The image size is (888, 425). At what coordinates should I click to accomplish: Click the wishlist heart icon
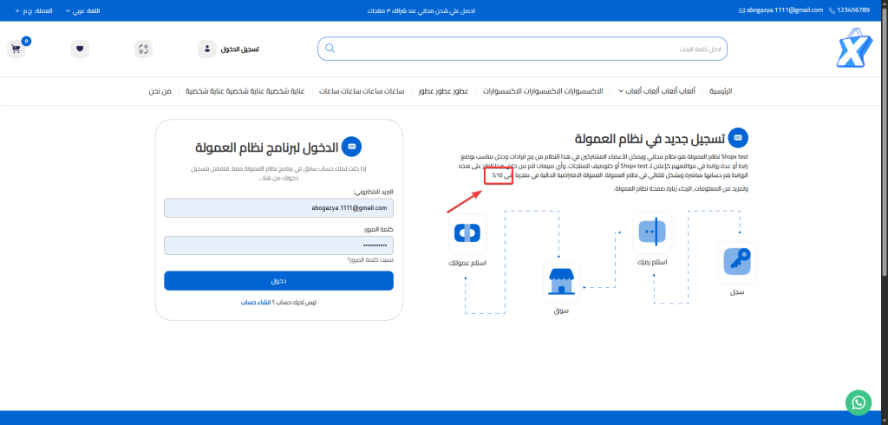[x=80, y=49]
